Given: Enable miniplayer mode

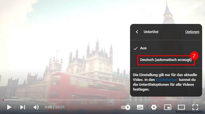Looking at the screenshot, I should coord(168,107).
